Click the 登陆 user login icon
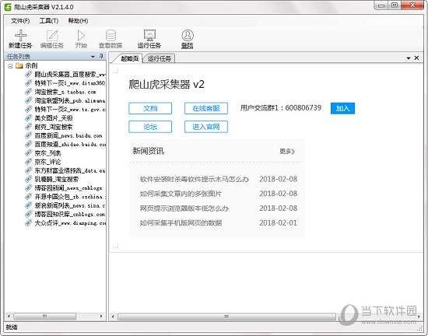 pos(188,36)
